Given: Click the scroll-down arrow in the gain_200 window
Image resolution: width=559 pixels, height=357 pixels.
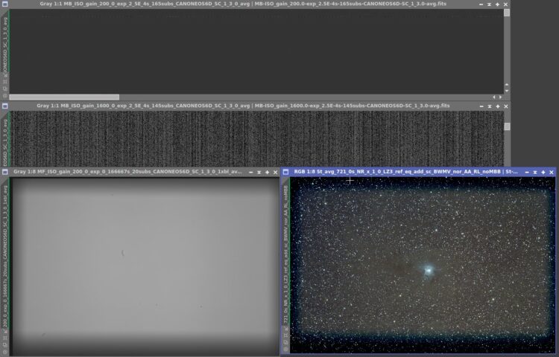Looking at the screenshot, I should 507,91.
